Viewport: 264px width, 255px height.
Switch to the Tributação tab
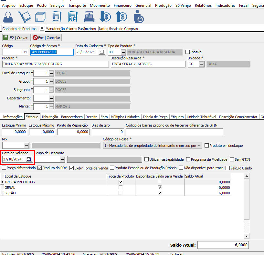(x=50, y=117)
